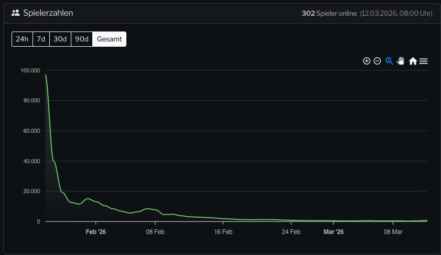Enable the panning hand tool
Viewport: 441px width, 255px height.
[401, 61]
